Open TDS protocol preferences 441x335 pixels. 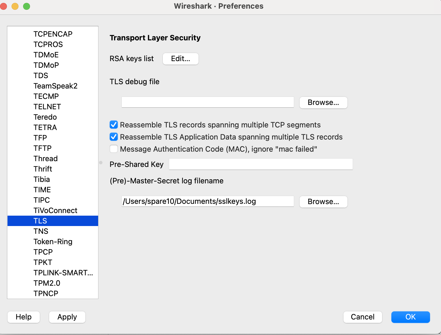pos(53,76)
